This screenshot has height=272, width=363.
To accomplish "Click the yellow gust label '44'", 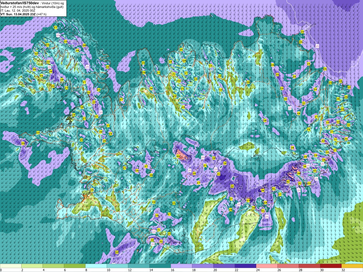I will [x=178, y=156].
